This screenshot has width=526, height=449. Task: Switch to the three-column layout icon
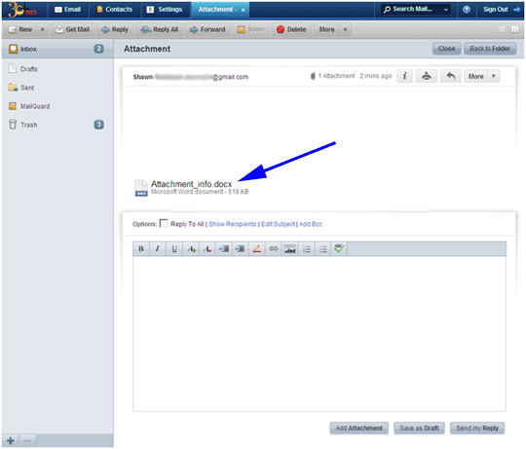pyautogui.click(x=515, y=29)
